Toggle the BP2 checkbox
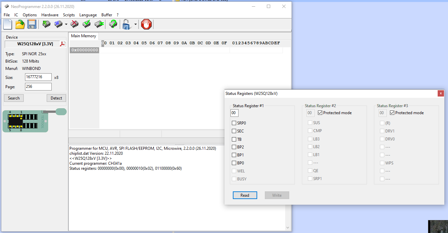The height and width of the screenshot is (233, 448). point(234,147)
